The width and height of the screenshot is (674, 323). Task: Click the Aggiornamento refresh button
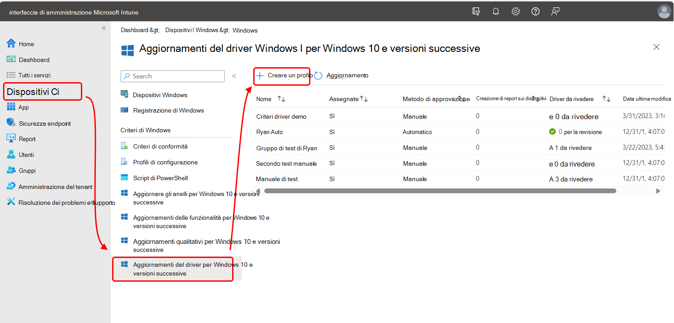(x=342, y=76)
